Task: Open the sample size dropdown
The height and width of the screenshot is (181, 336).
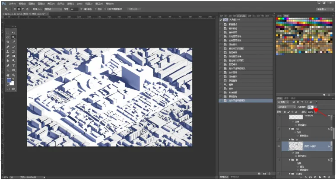Action: (x=53, y=9)
